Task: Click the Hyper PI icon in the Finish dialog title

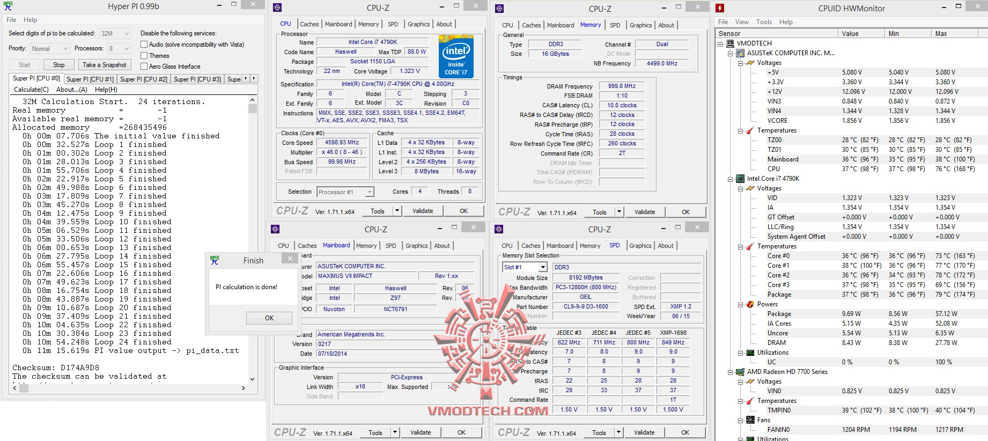Action: click(x=215, y=260)
